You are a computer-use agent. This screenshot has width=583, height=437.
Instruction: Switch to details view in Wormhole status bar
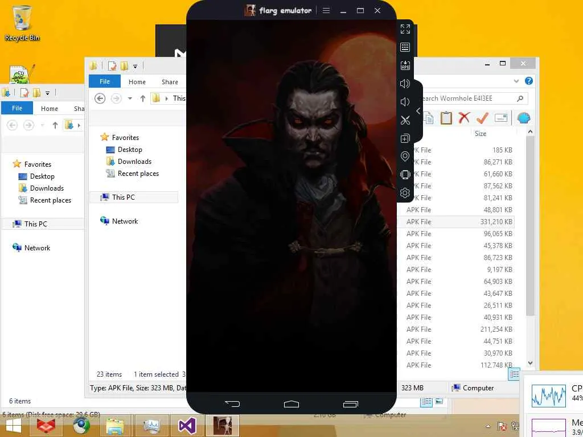pyautogui.click(x=514, y=374)
